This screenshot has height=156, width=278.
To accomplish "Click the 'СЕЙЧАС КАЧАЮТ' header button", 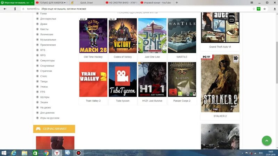I will (x=54, y=129).
